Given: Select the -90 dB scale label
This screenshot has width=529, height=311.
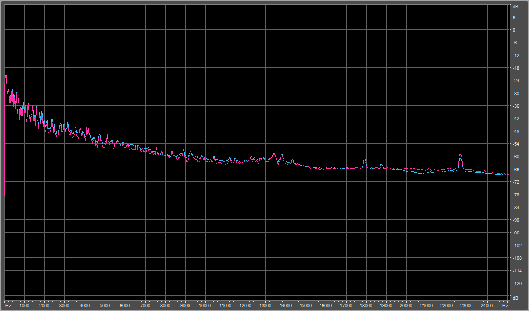Looking at the screenshot, I should (x=516, y=220).
